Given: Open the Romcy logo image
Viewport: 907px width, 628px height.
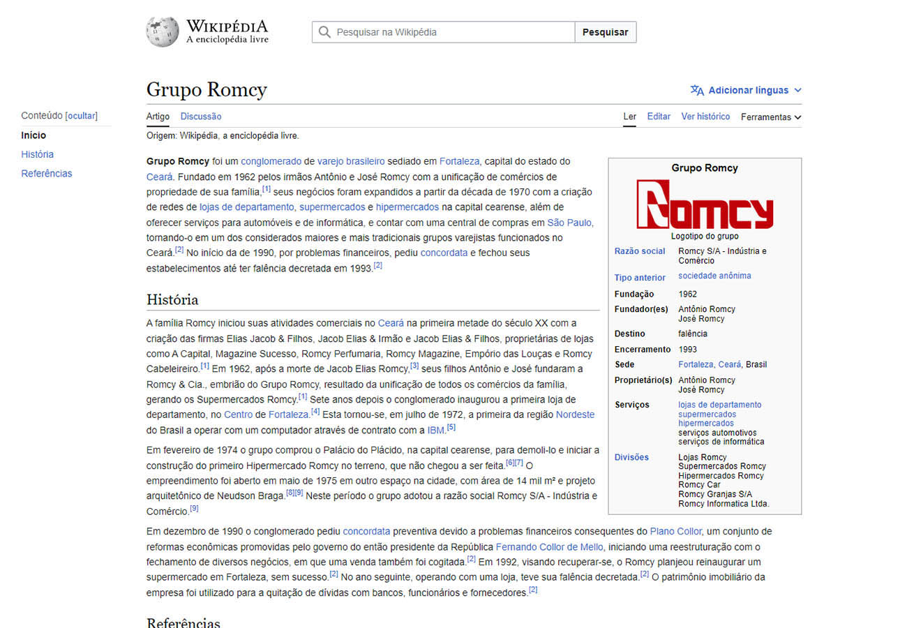Looking at the screenshot, I should [705, 204].
